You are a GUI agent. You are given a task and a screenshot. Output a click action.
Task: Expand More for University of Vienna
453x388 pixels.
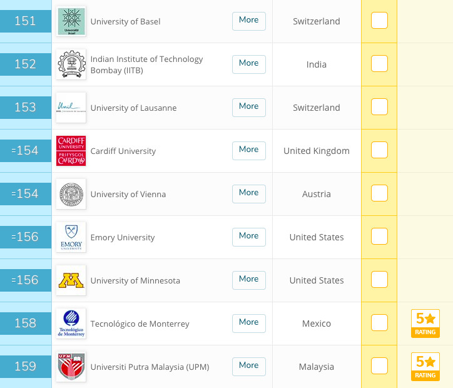(x=249, y=194)
